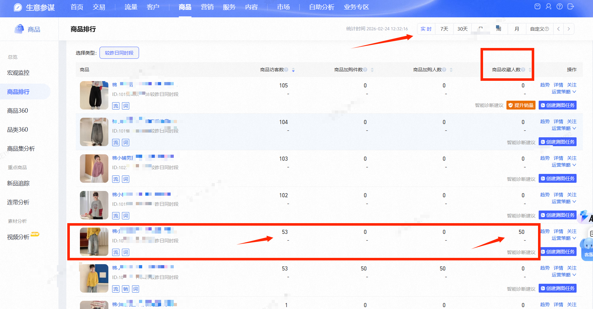Open black pants product thumbnail

click(94, 95)
